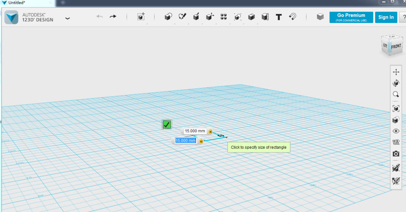The height and width of the screenshot is (212, 406).
Task: Activate the Pan navigation tool
Action: [396, 72]
